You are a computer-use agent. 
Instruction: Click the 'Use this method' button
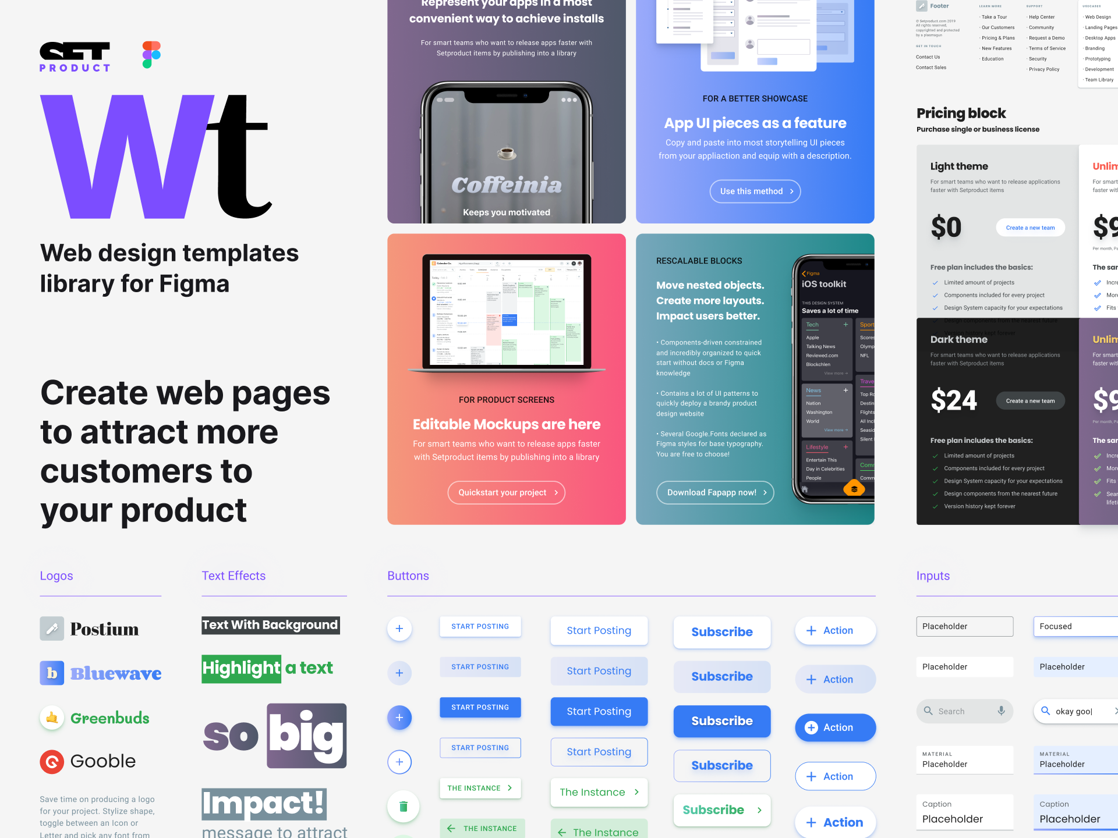(x=755, y=191)
